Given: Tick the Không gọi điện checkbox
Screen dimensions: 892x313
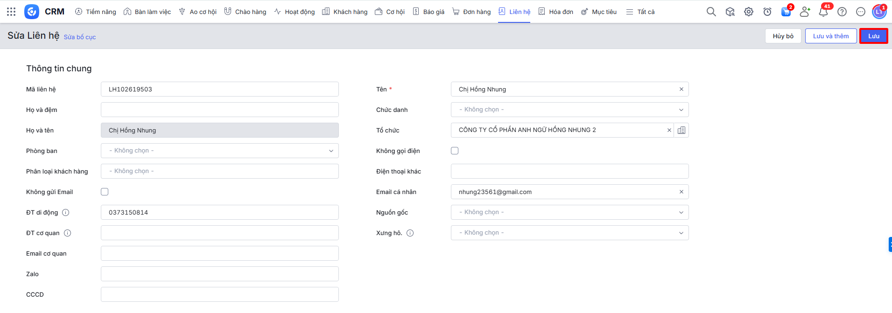Looking at the screenshot, I should [x=455, y=151].
